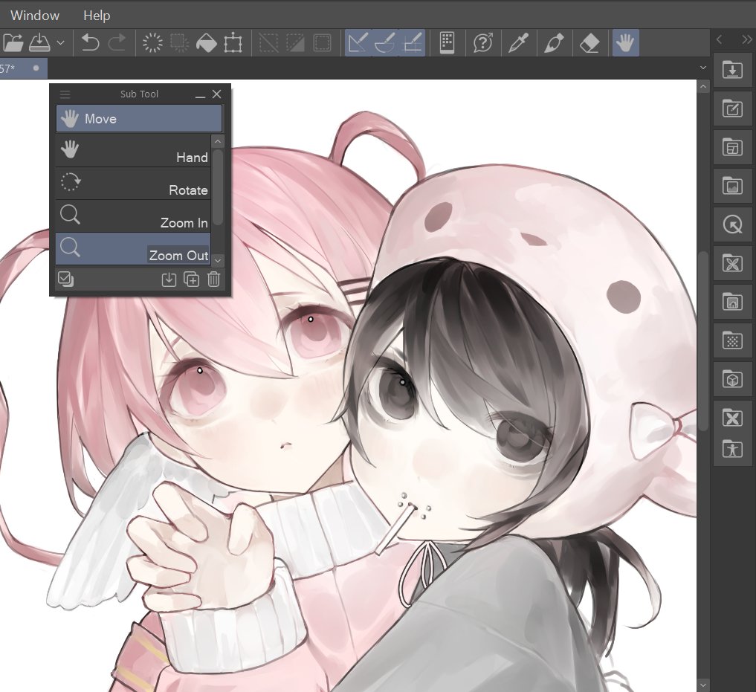Toggle Snap to Grid
The image size is (756, 692).
412,43
